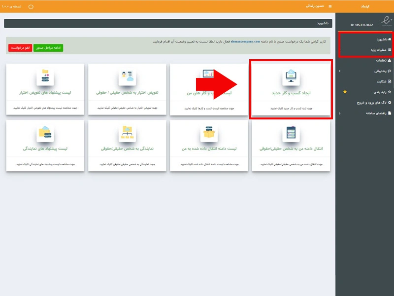
Task: Expand the راهنمای سامانه submenu chevron
Action: click(340, 113)
